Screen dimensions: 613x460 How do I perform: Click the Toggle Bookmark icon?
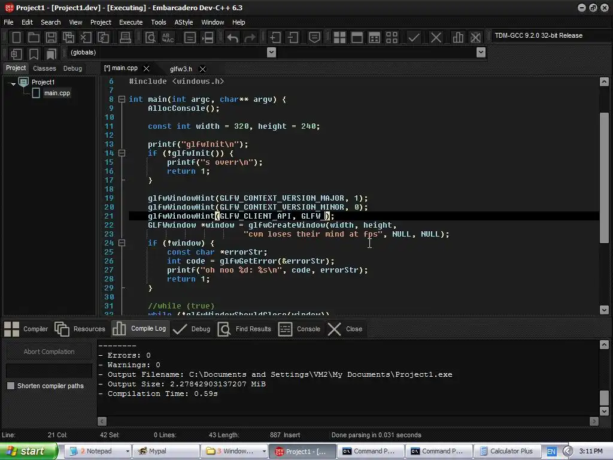click(34, 53)
